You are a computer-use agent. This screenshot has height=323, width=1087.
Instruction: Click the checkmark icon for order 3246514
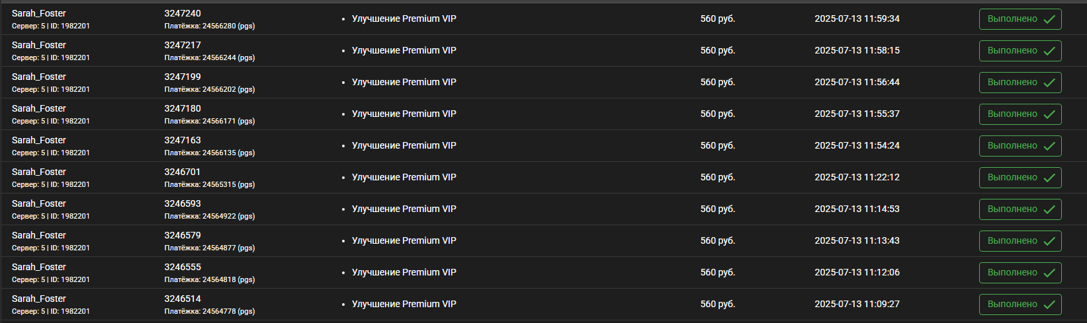(1049, 305)
